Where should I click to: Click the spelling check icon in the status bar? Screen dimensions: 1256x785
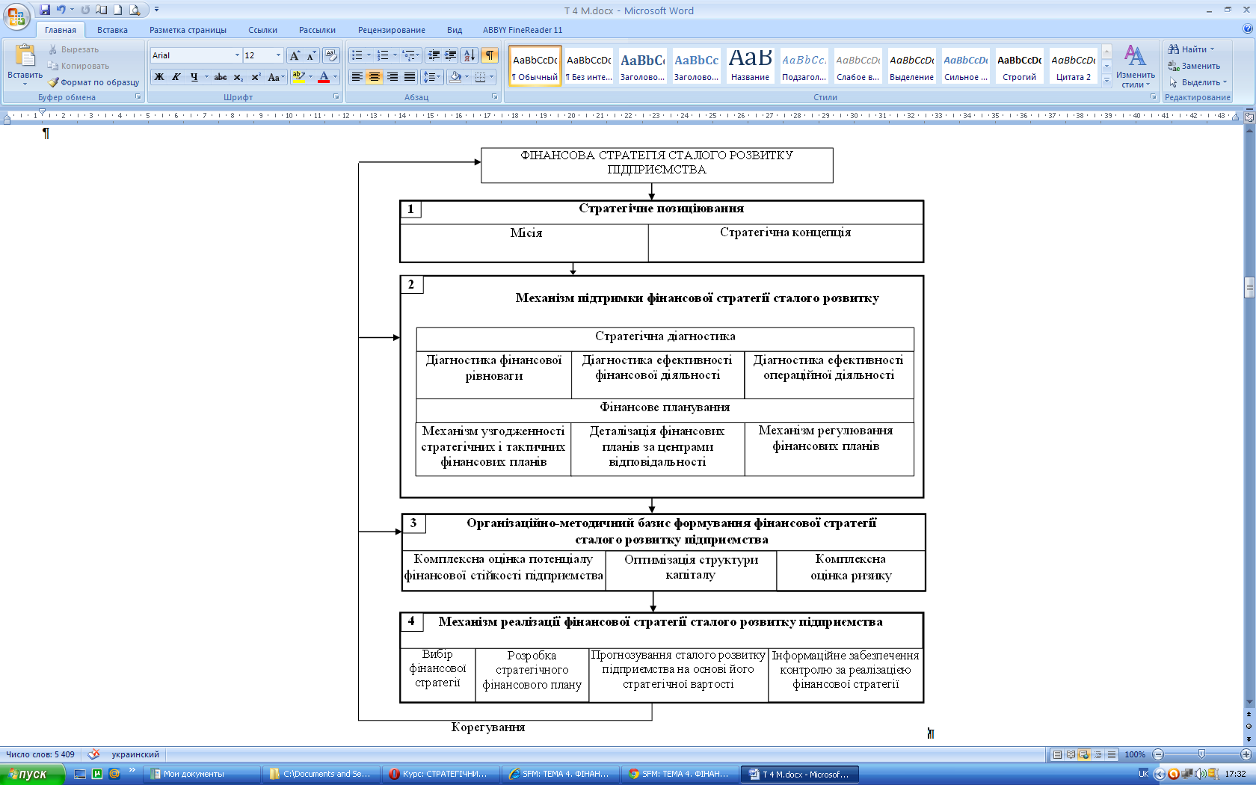(93, 754)
